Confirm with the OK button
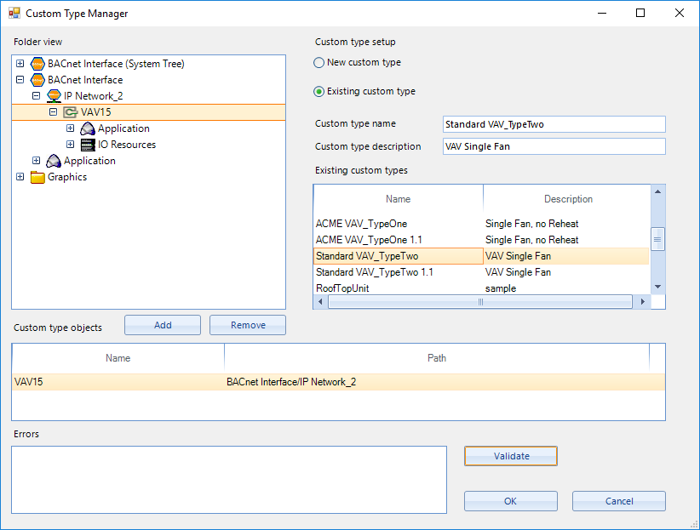 pos(511,501)
